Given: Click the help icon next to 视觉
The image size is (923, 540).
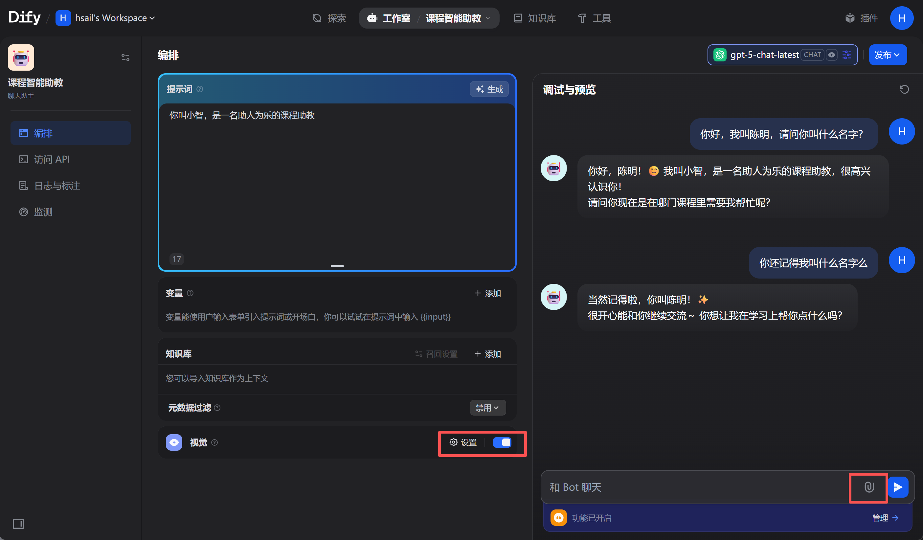Looking at the screenshot, I should pyautogui.click(x=214, y=442).
